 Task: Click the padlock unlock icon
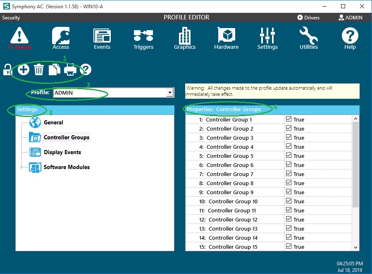(x=7, y=69)
